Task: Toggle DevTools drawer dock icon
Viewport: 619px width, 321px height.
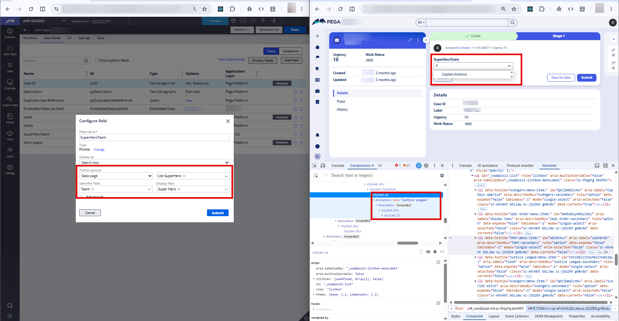Action: pyautogui.click(x=597, y=166)
